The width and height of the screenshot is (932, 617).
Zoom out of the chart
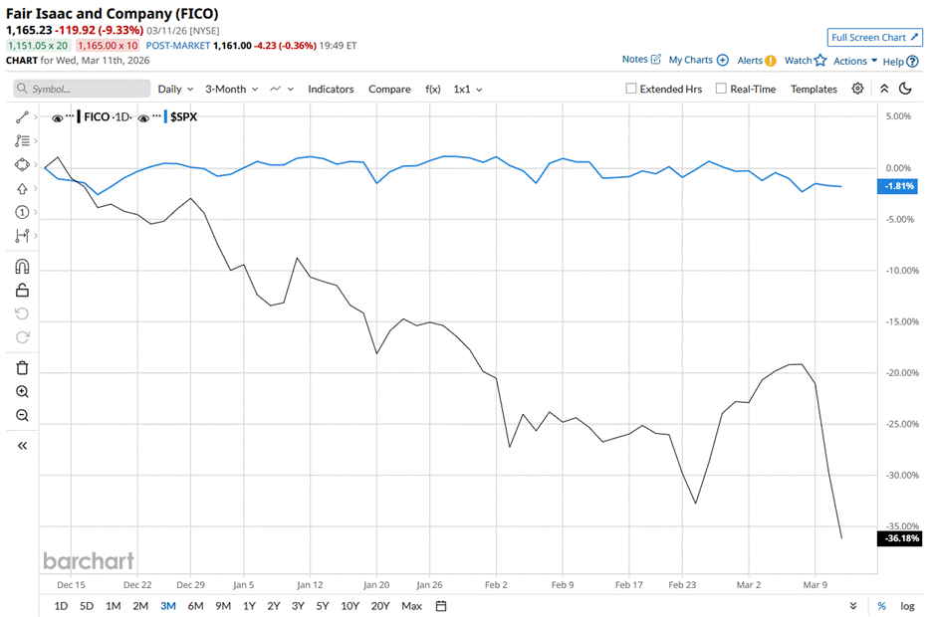coord(22,415)
